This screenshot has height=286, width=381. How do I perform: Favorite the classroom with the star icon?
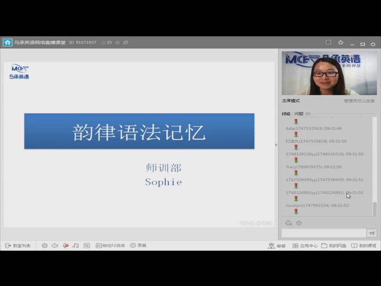(x=118, y=42)
